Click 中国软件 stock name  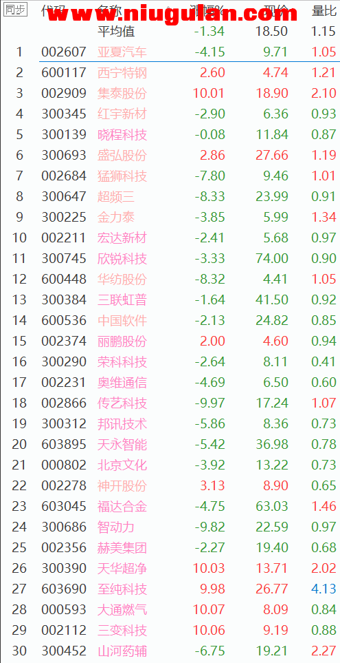coord(122,321)
